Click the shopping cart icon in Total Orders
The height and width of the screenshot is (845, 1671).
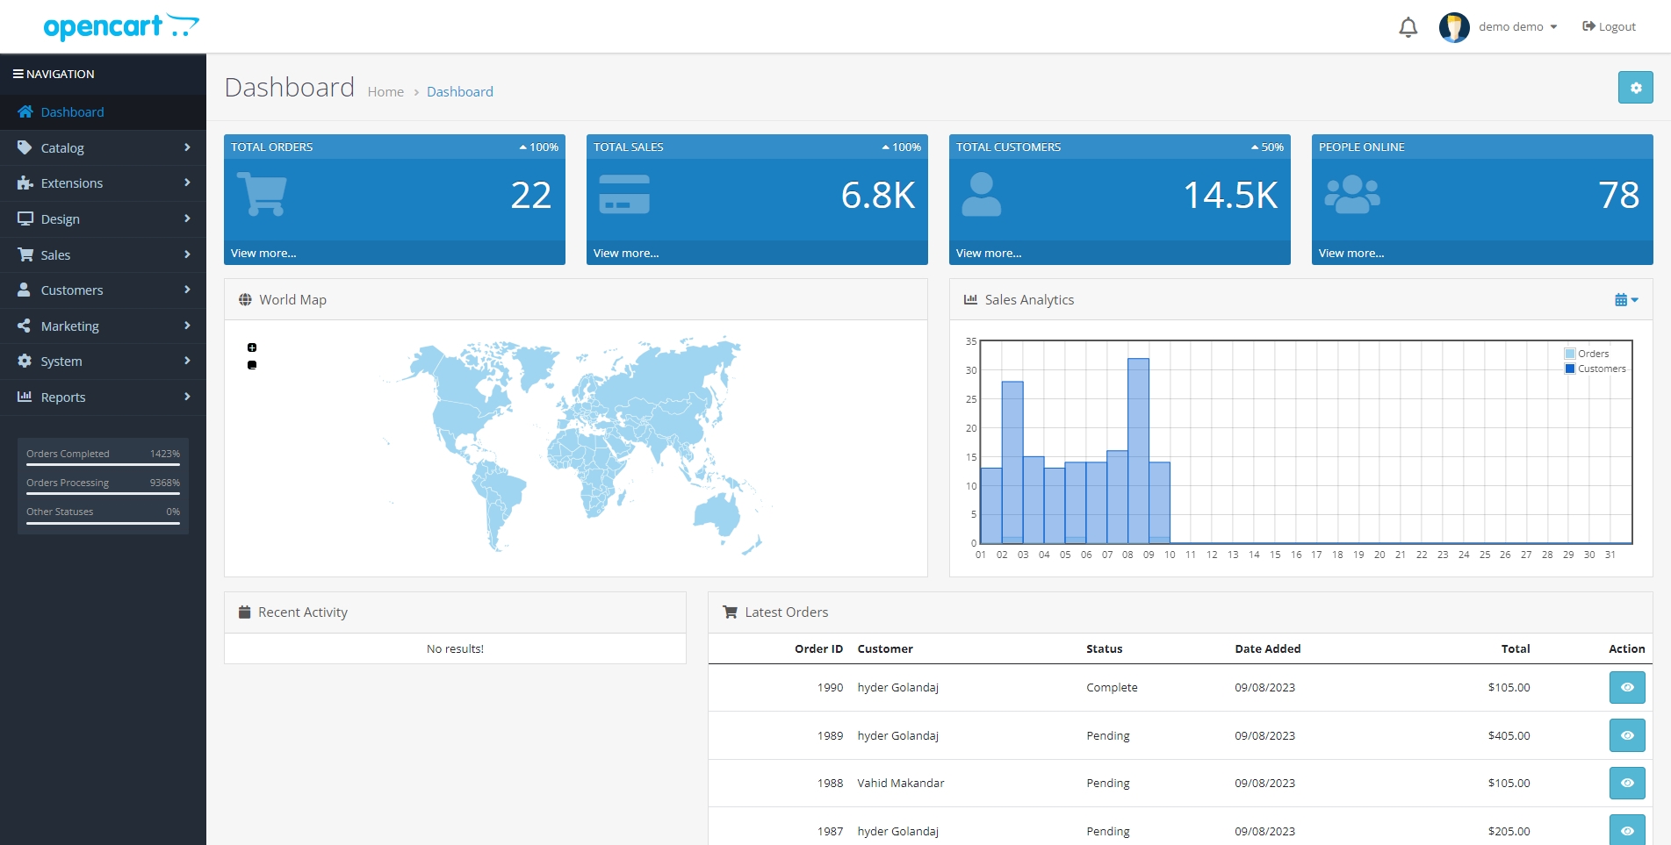[x=262, y=194]
